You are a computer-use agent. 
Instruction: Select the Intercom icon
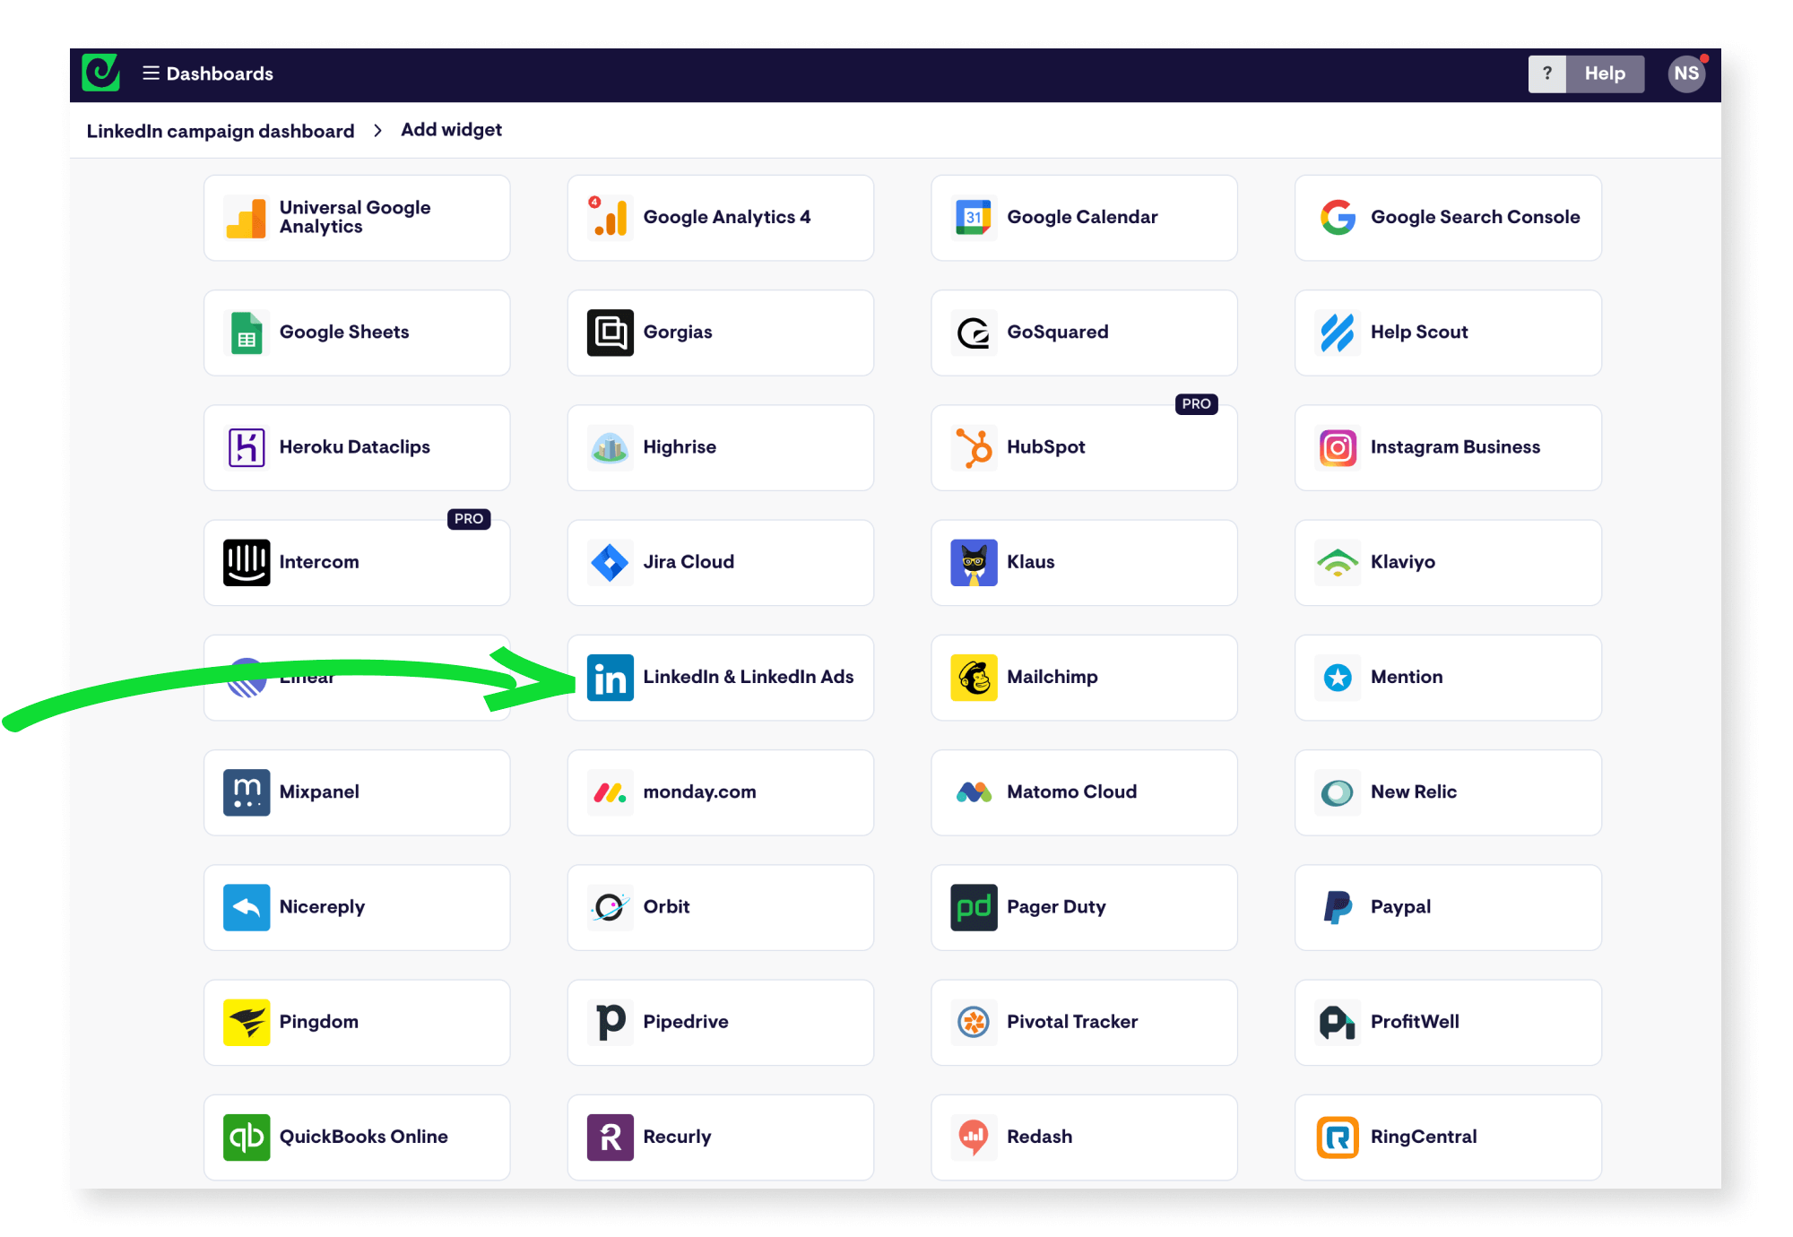click(247, 562)
